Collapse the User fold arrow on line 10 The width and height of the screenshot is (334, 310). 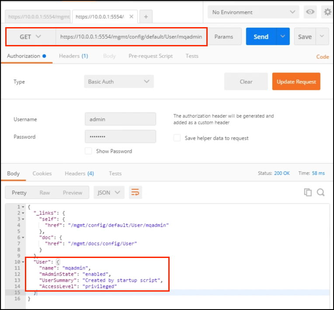[23, 262]
